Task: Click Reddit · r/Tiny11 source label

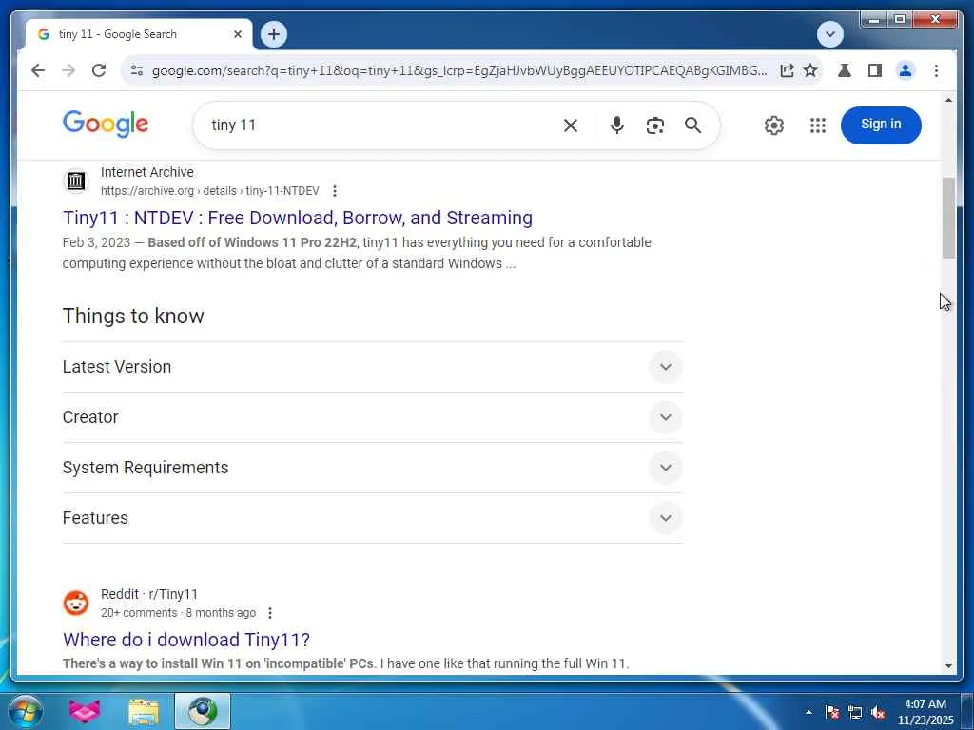Action: (149, 594)
